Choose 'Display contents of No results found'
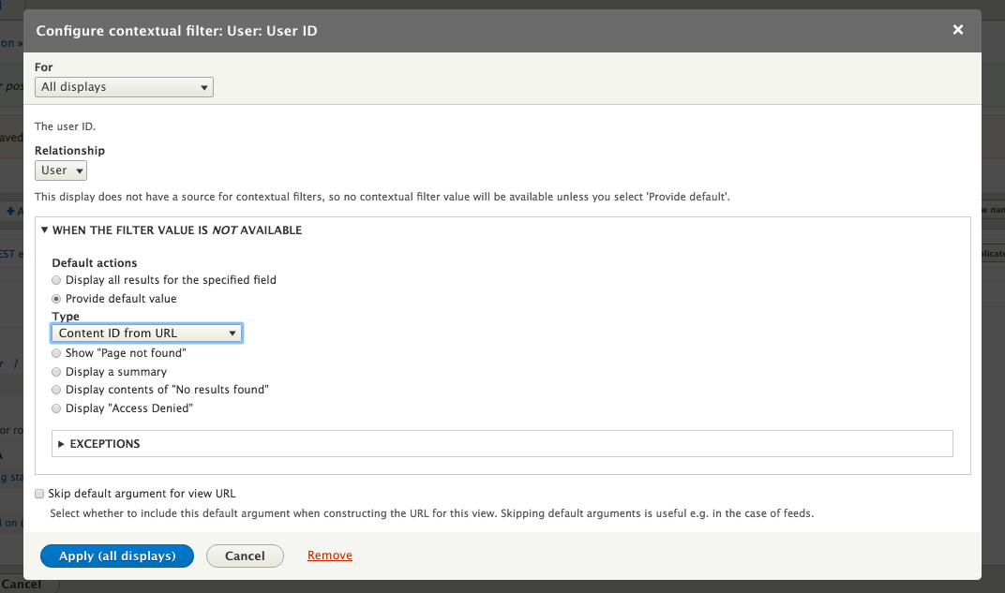The image size is (1005, 593). tap(57, 390)
